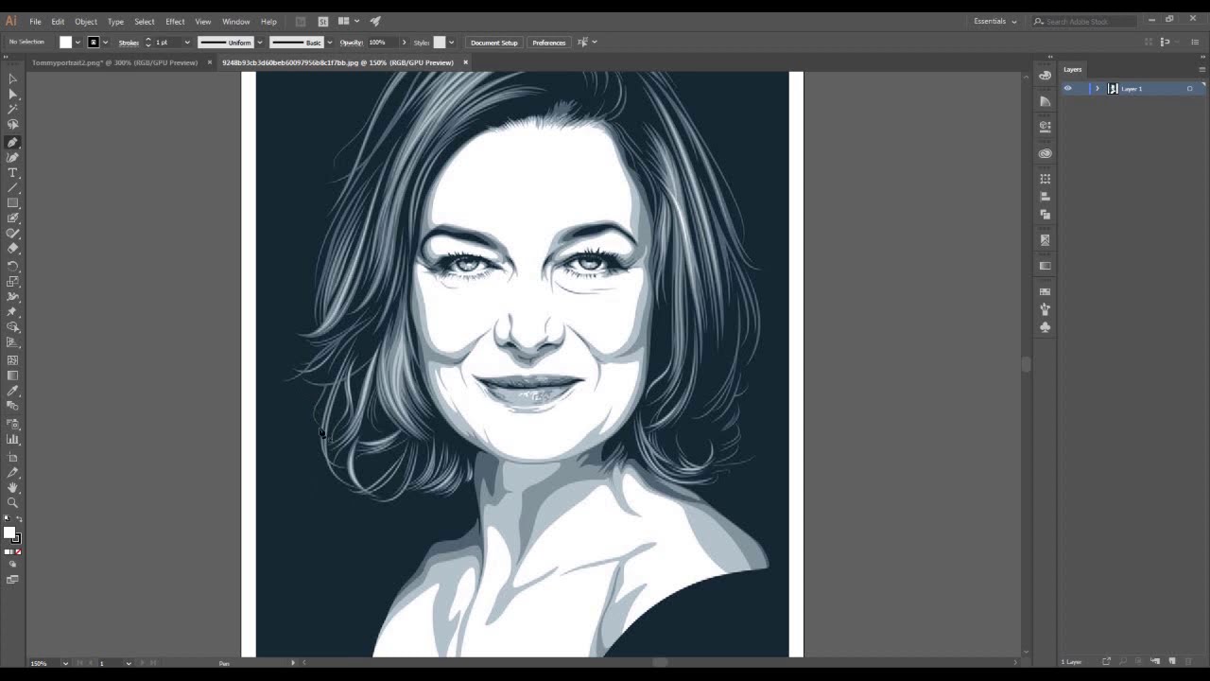1210x681 pixels.
Task: Choose the Rotate tool
Action: point(12,266)
